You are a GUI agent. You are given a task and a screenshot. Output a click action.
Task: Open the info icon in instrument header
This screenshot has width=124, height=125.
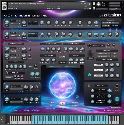[x=89, y=4]
